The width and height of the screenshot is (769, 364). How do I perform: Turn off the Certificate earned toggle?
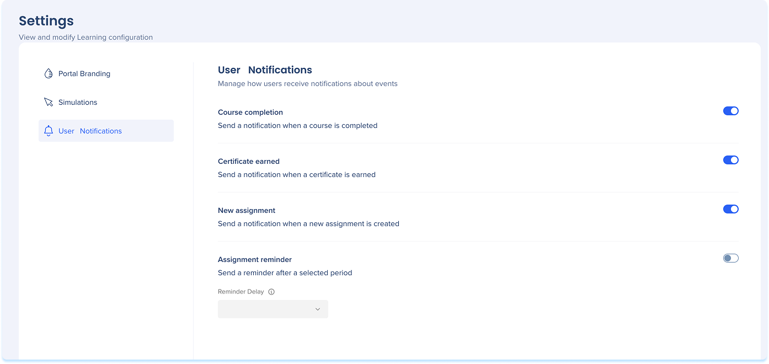(x=730, y=160)
